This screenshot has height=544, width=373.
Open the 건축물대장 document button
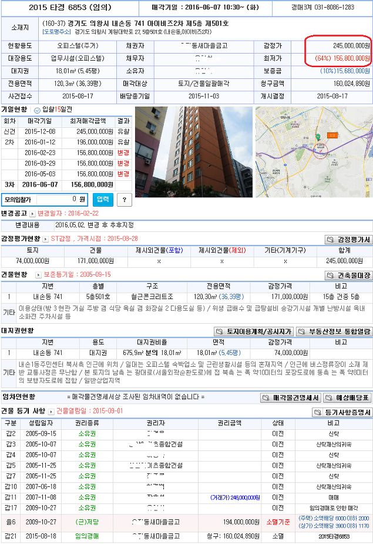point(348,276)
